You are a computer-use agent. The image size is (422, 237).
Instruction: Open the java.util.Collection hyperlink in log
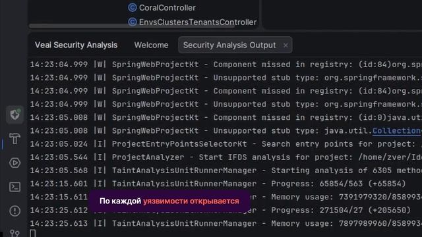click(397, 131)
